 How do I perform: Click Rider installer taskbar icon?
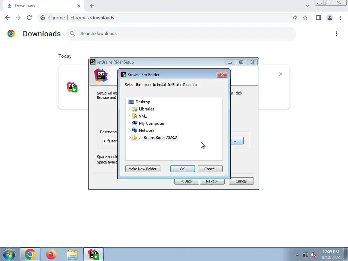click(93, 254)
